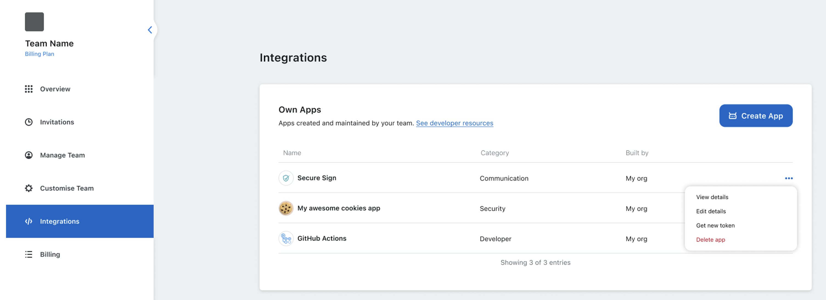The width and height of the screenshot is (826, 300).
Task: Open the three-dot actions menu
Action: pos(789,178)
